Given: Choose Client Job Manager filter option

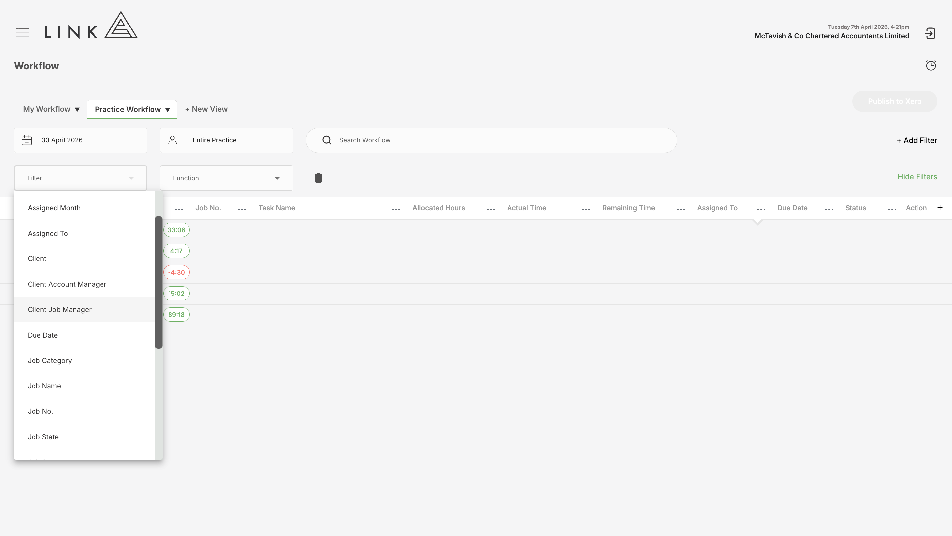Looking at the screenshot, I should (x=84, y=310).
